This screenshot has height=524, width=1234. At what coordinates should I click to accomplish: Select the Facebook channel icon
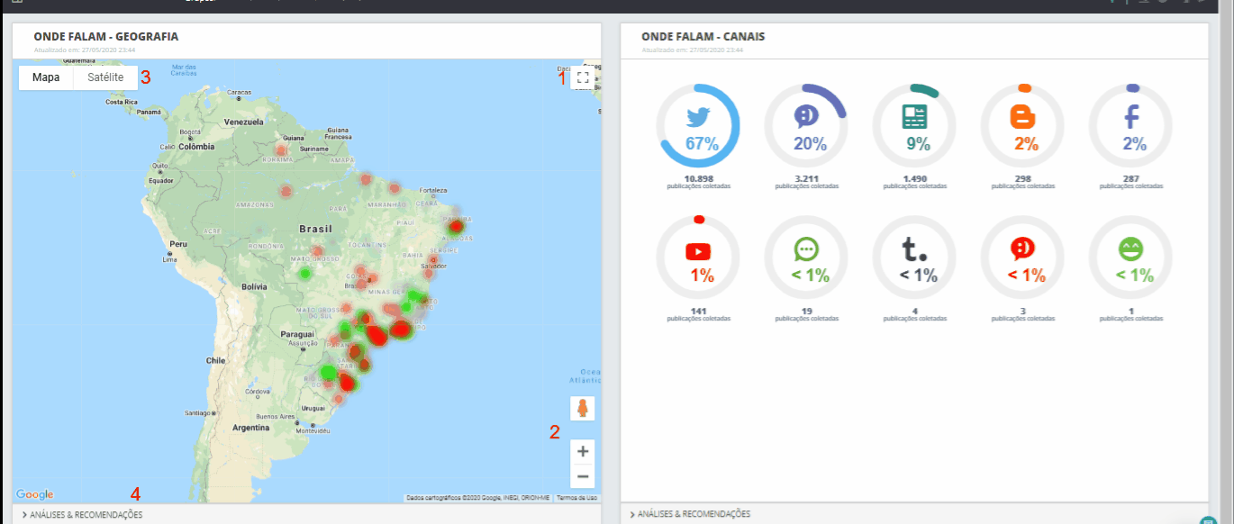pyautogui.click(x=1130, y=116)
